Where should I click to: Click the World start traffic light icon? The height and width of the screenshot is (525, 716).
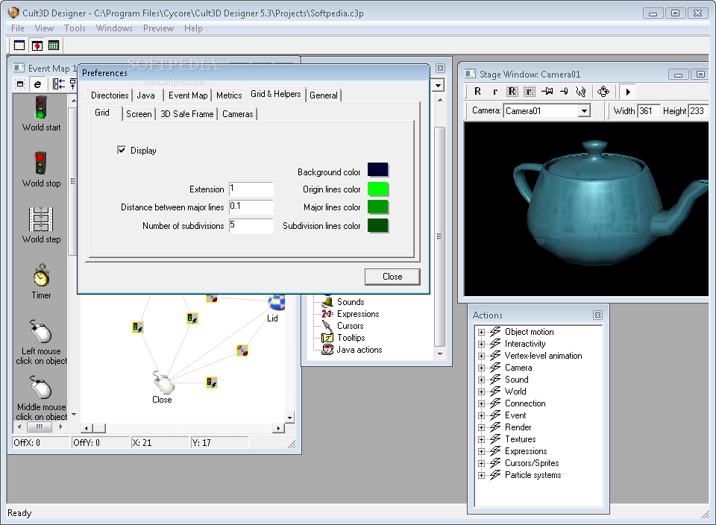coord(41,107)
